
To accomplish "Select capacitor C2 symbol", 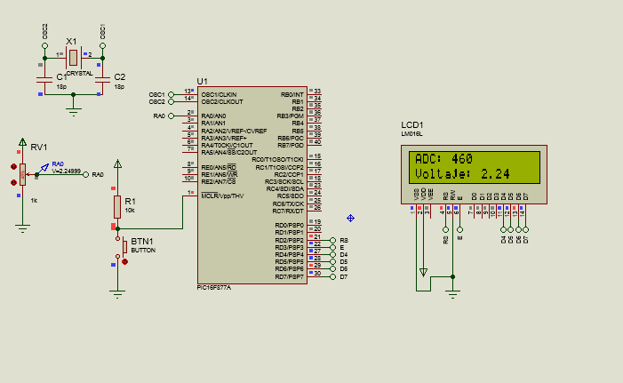I will pyautogui.click(x=102, y=79).
